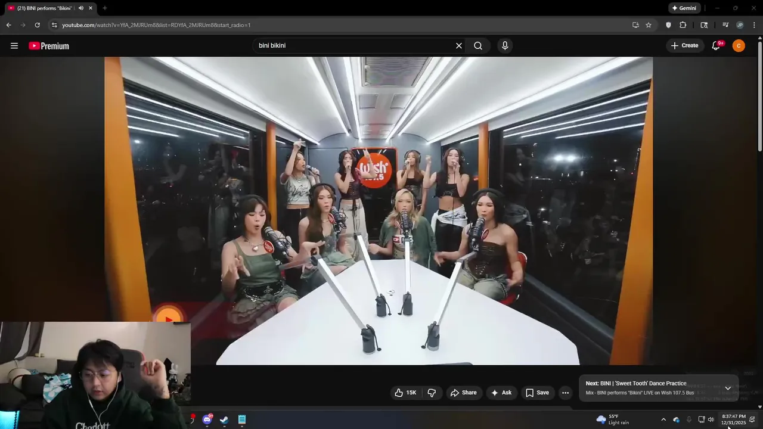Start voice search with microphone
The width and height of the screenshot is (763, 429).
click(x=505, y=46)
